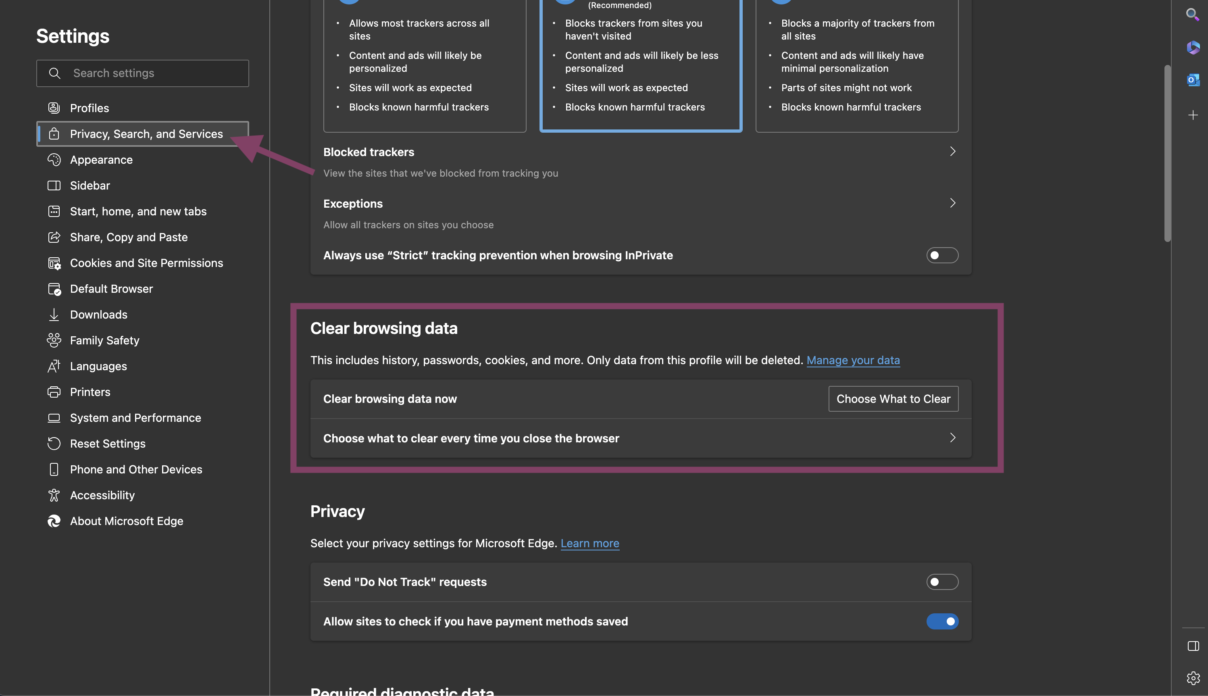Open System and Performance settings
This screenshot has width=1208, height=696.
tap(142, 418)
